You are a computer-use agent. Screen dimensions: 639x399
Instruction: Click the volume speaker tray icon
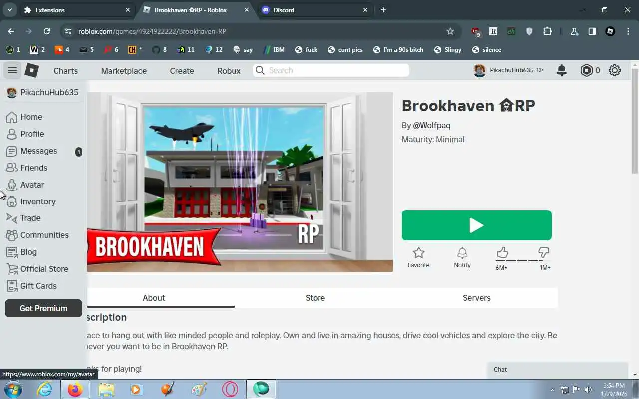(588, 390)
